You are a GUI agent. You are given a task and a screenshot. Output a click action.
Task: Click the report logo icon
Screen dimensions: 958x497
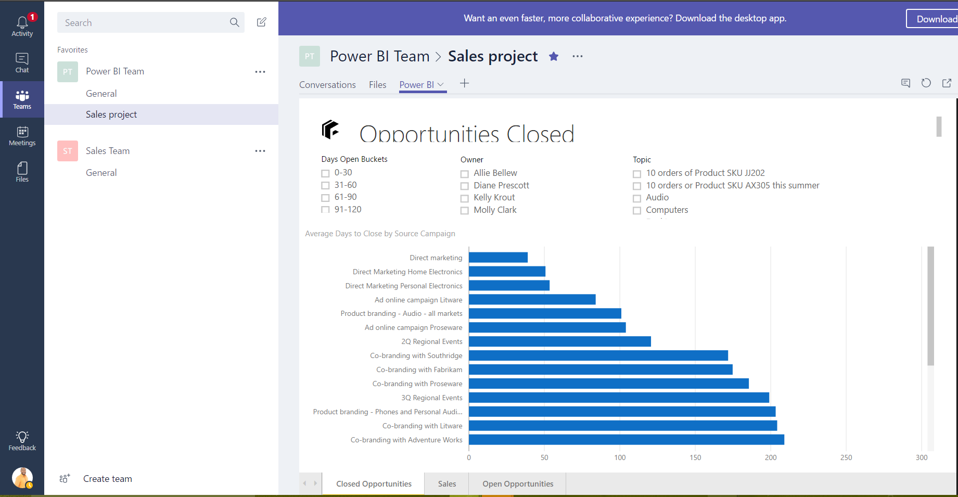pyautogui.click(x=330, y=129)
